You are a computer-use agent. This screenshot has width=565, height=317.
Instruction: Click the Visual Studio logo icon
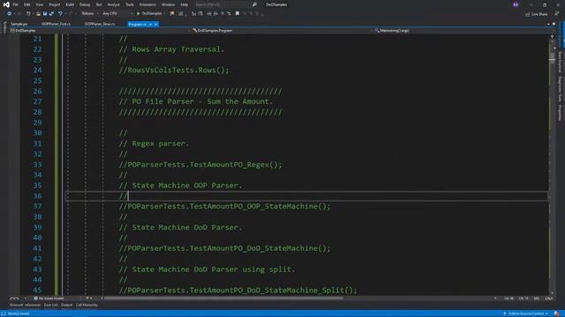[x=6, y=4]
